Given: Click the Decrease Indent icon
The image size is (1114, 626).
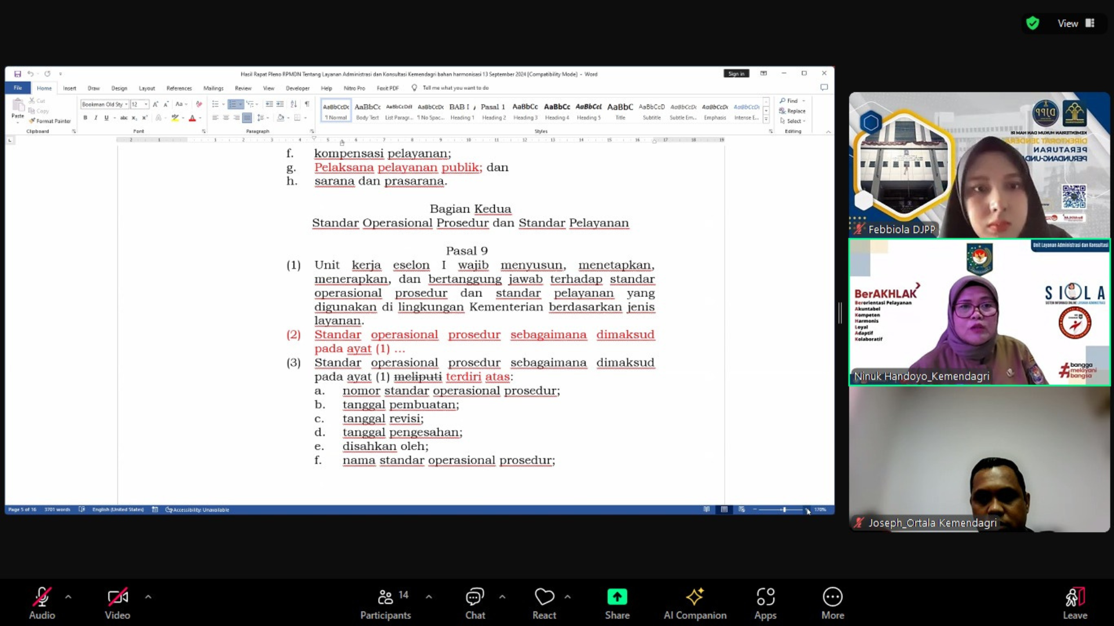Looking at the screenshot, I should coord(269,104).
